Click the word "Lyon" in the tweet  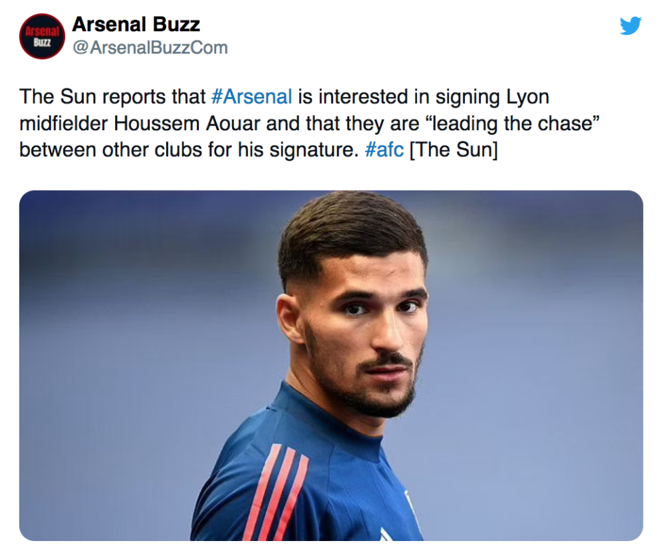527,96
